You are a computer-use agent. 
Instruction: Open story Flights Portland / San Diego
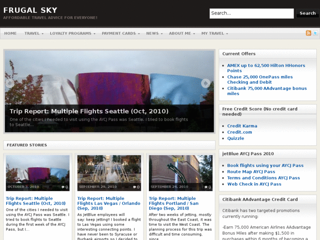coord(174,203)
